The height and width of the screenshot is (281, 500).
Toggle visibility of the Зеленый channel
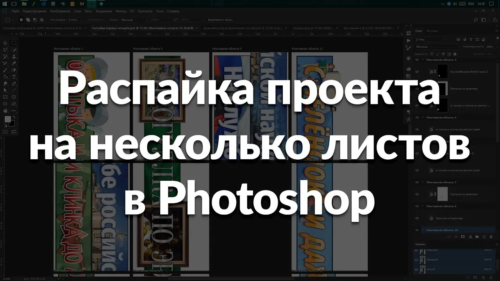coord(416,260)
